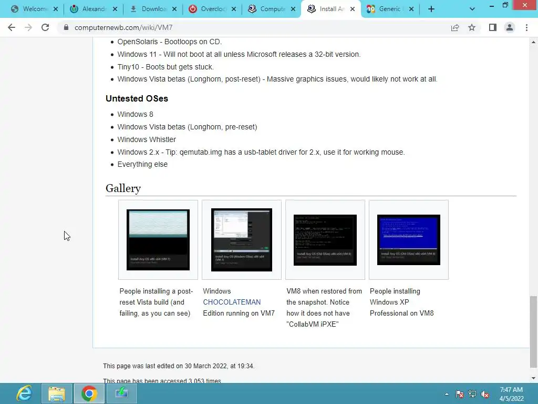Close the Generic tab
This screenshot has width=538, height=404.
(x=411, y=9)
